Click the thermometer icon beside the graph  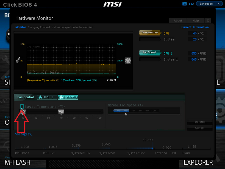point(18,60)
